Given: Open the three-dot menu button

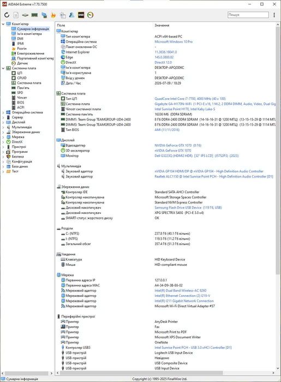Looking at the screenshot, I should (x=274, y=15).
